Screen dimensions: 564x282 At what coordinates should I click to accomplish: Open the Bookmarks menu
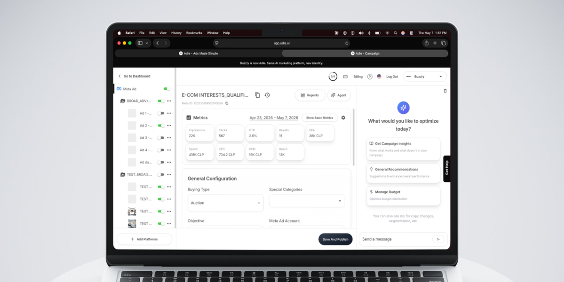pyautogui.click(x=194, y=33)
